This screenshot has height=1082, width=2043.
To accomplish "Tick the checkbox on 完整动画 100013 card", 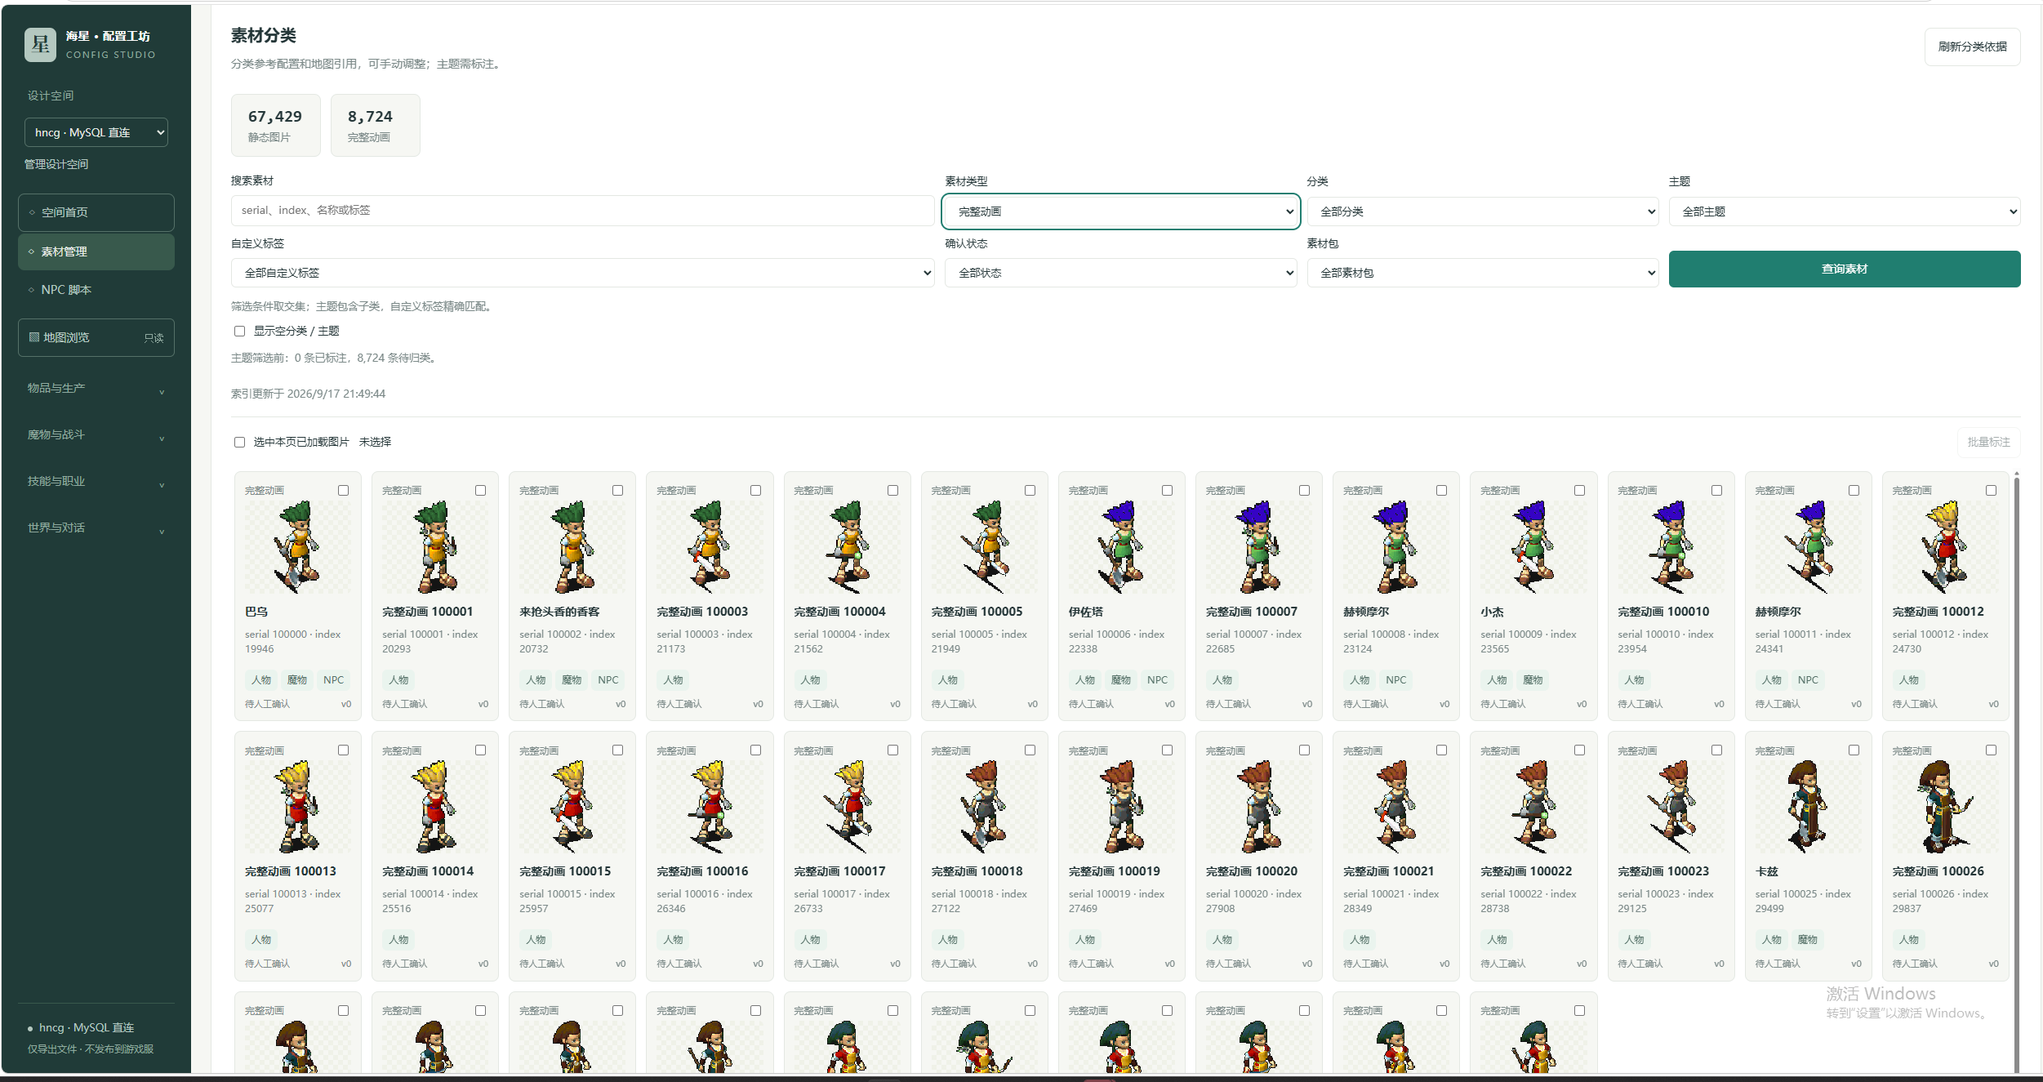I will (344, 750).
